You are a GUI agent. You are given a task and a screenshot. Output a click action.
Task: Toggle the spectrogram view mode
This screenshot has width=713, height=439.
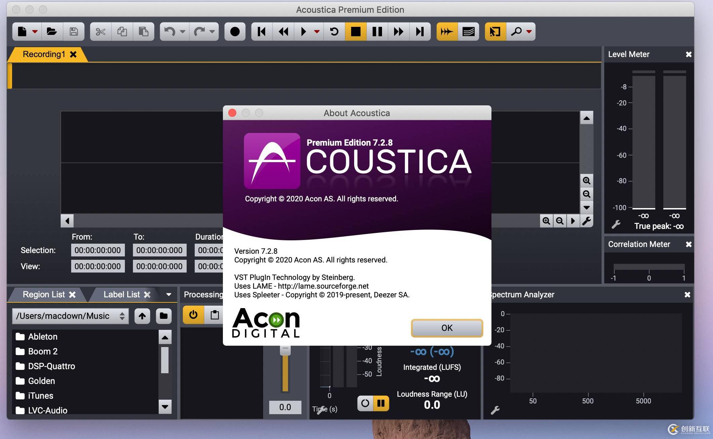tap(469, 32)
